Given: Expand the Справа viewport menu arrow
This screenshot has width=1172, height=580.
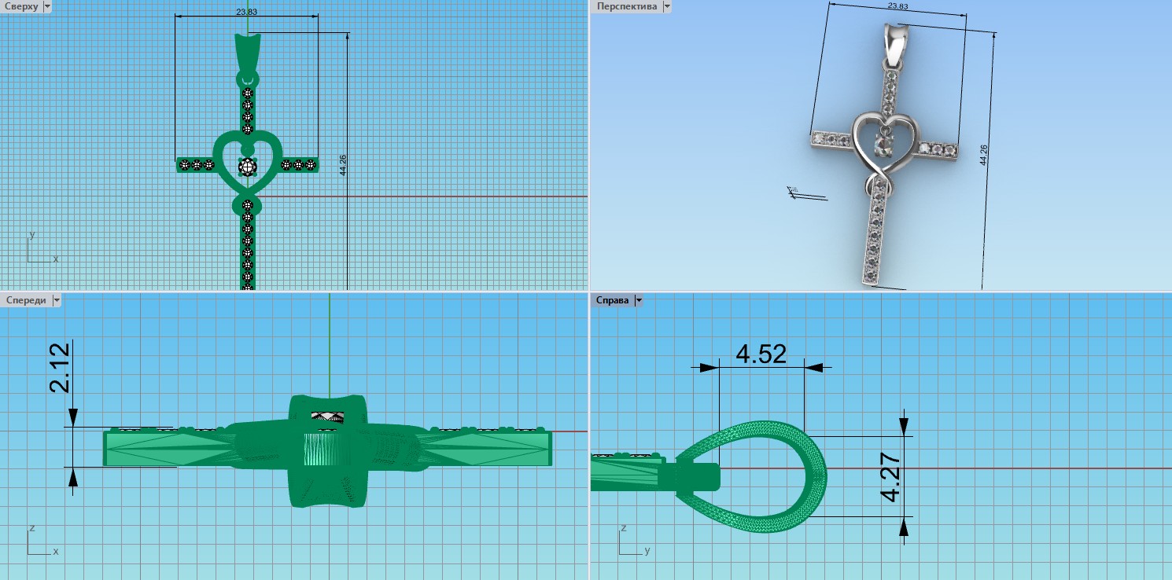Looking at the screenshot, I should 639,300.
